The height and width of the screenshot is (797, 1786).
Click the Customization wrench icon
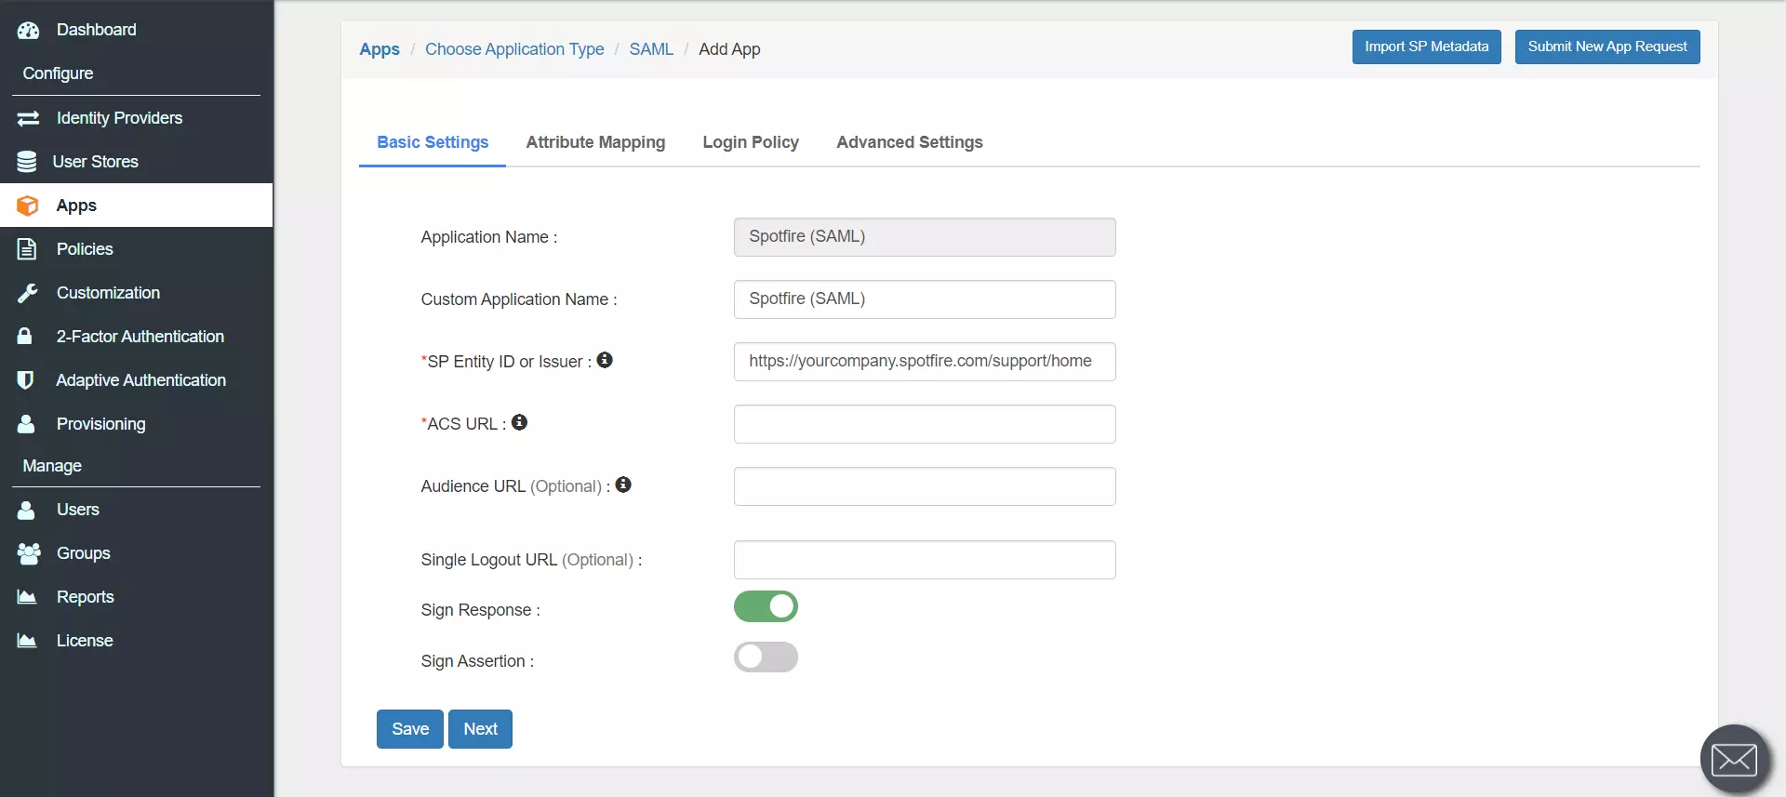[28, 293]
